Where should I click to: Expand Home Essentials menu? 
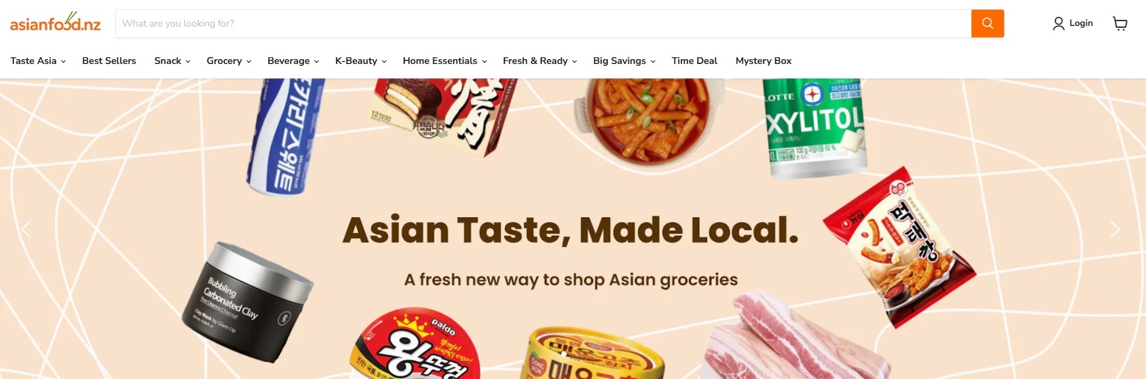point(445,61)
